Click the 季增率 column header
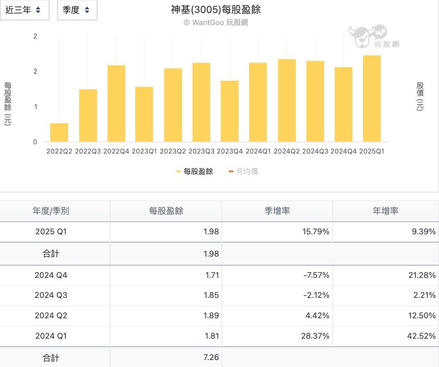The width and height of the screenshot is (439, 367). coord(277,211)
